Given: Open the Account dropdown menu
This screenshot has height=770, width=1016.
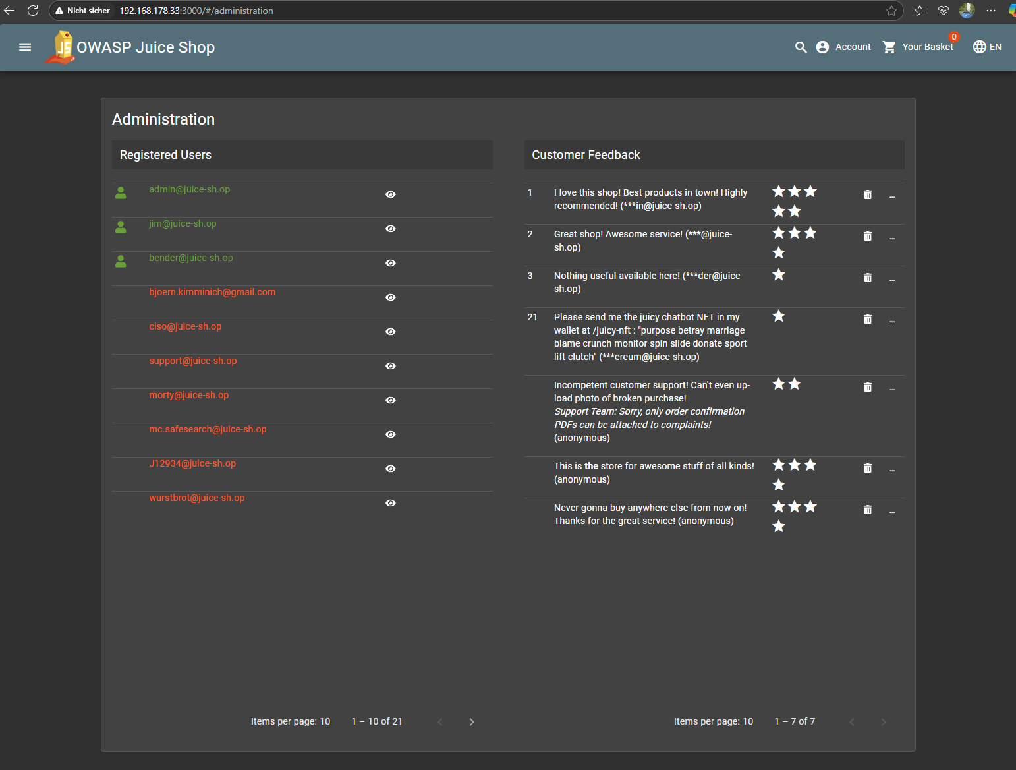Looking at the screenshot, I should pyautogui.click(x=843, y=47).
